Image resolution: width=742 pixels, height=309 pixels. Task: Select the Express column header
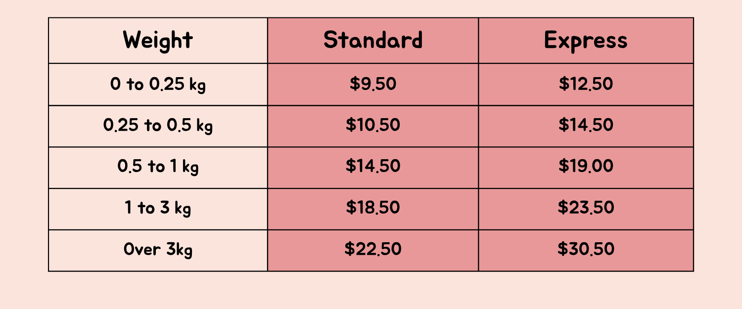pyautogui.click(x=586, y=41)
